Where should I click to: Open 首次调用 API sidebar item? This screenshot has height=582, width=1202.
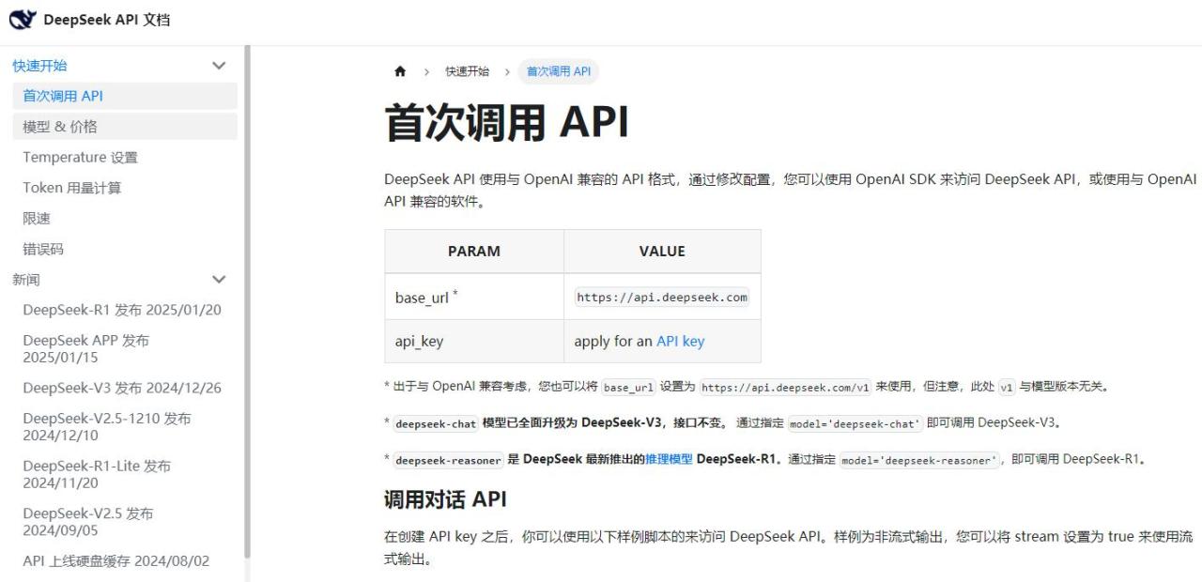(125, 96)
